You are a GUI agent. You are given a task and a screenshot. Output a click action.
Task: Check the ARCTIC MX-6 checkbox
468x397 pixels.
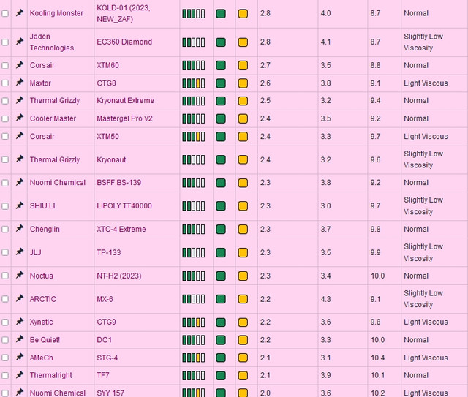pyautogui.click(x=5, y=299)
